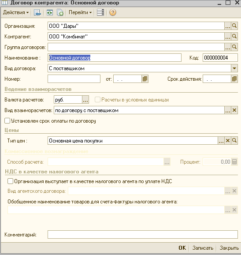Open the magnifier icon beside Тип цен
Screen dimensions: 241x255
click(x=234, y=140)
